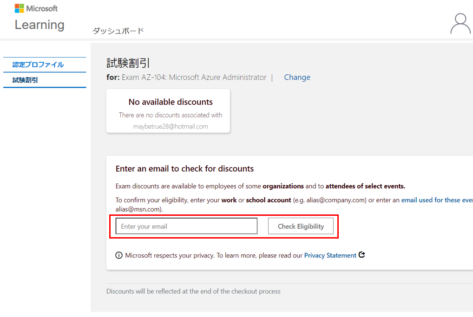Focus the Enter your email field
The image size is (473, 317).
point(186,226)
